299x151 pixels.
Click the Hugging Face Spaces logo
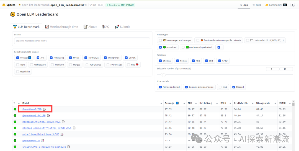click(4, 5)
